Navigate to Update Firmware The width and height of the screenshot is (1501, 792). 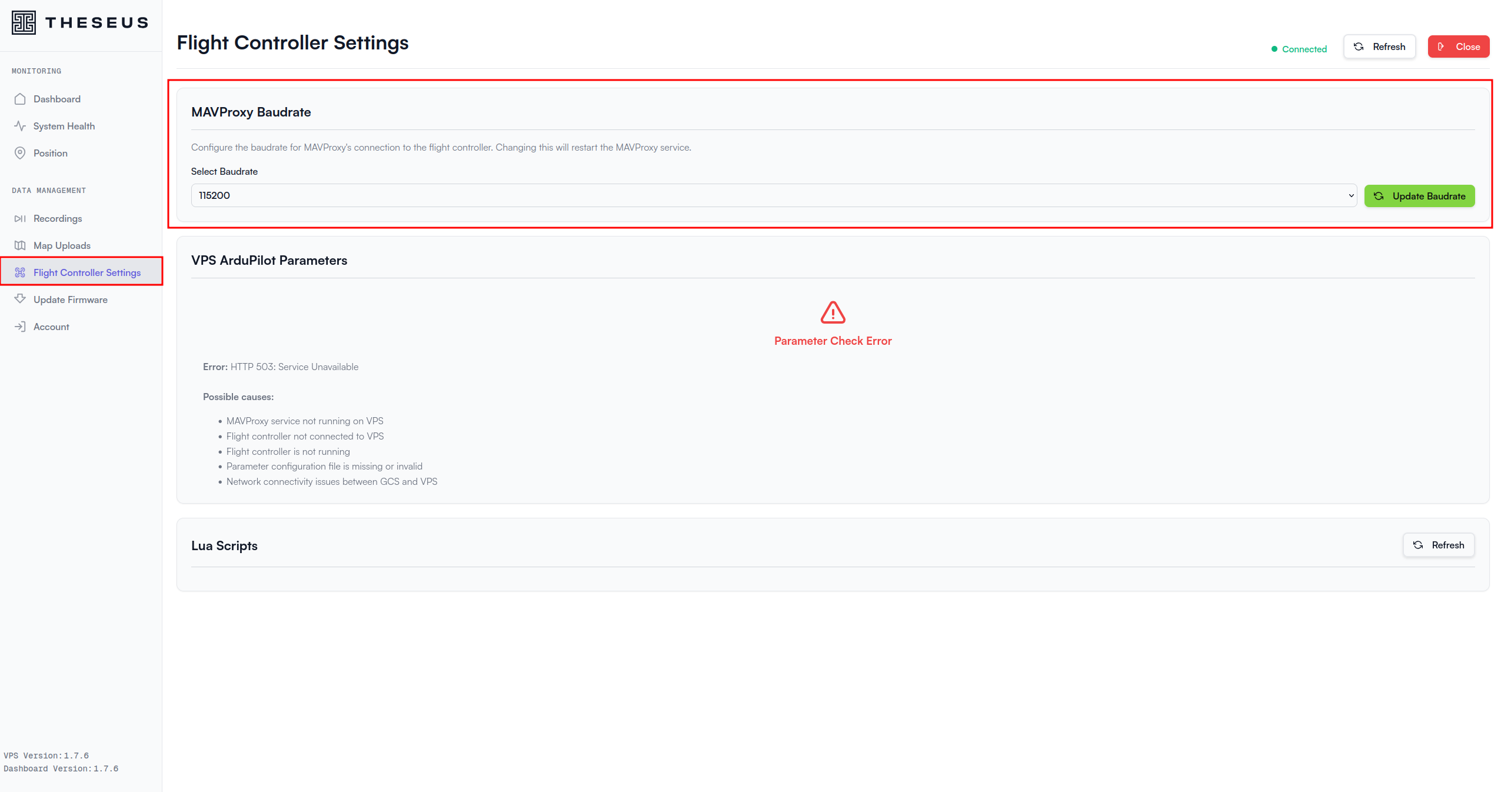(x=70, y=300)
